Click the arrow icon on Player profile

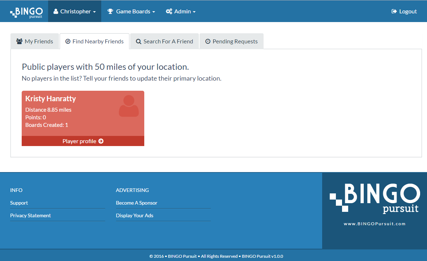pos(101,141)
